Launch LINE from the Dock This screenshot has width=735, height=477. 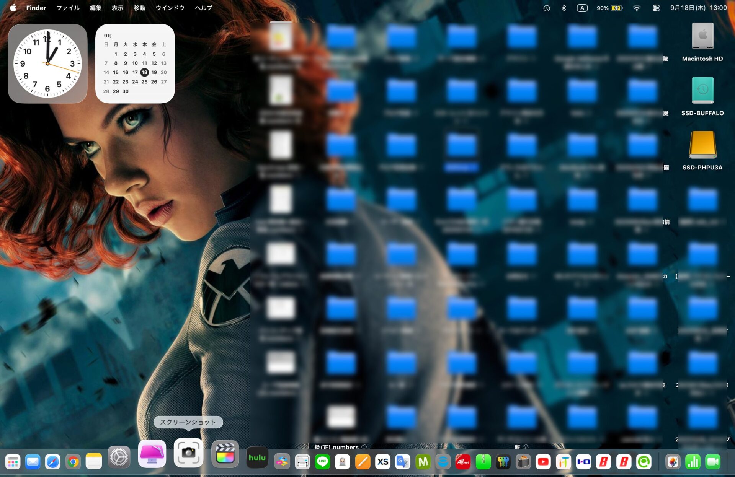322,462
